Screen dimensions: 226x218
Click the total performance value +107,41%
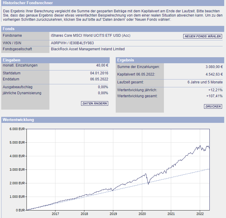tap(215, 96)
